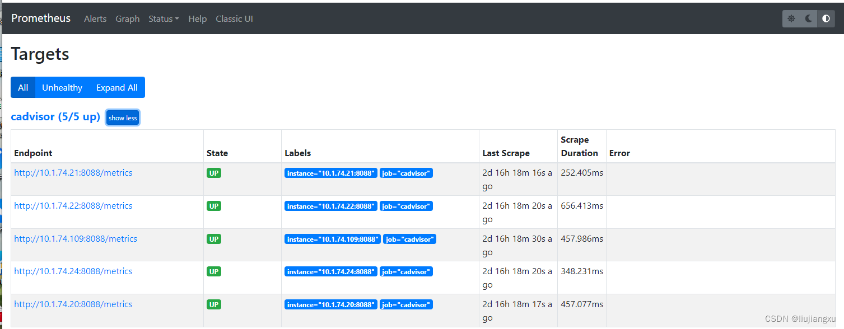Click the UP badge for 10.1.74.109:8088
Viewport: 844px width, 329px height.
coord(214,239)
